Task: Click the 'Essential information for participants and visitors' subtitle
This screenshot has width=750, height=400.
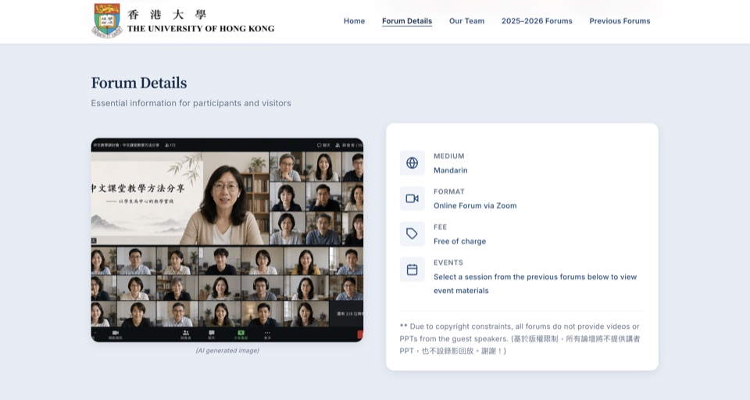Action: pyautogui.click(x=191, y=103)
